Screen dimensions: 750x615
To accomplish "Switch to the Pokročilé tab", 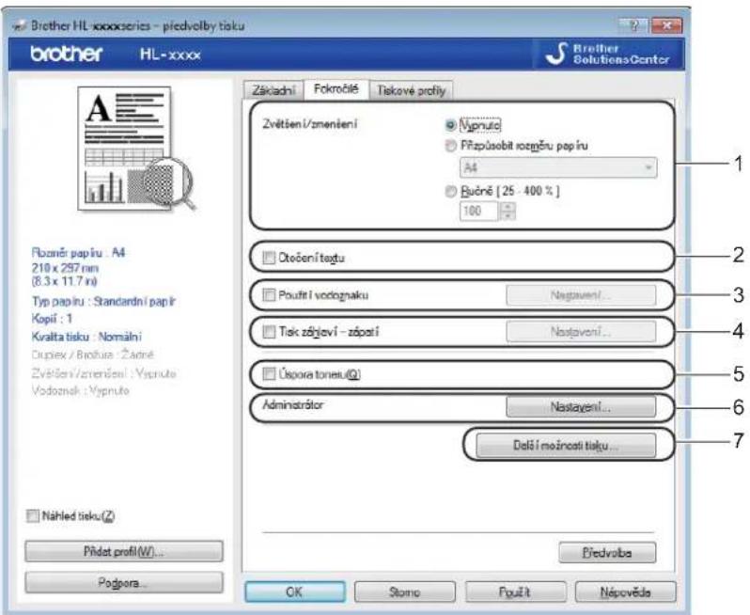I will 336,89.
